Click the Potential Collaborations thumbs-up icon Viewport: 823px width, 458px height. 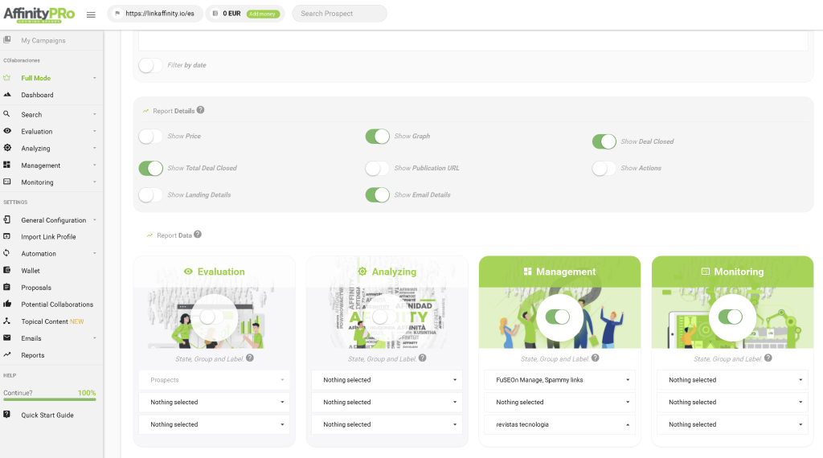point(6,305)
